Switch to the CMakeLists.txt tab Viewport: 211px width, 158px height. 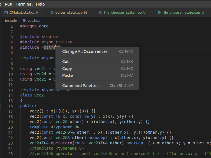pyautogui.click(x=23, y=13)
